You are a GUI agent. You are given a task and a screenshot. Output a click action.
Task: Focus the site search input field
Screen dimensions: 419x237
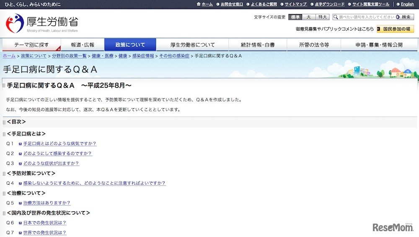pos(366,17)
